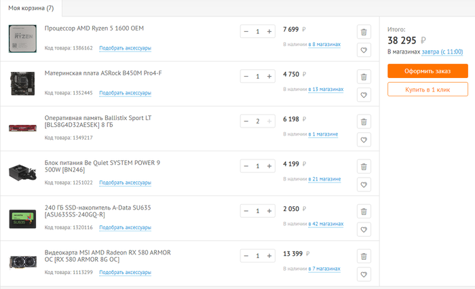This screenshot has height=289, width=475.
Task: Open Материнская плата ASRock B450M Pro4-F title
Action: [x=103, y=73]
